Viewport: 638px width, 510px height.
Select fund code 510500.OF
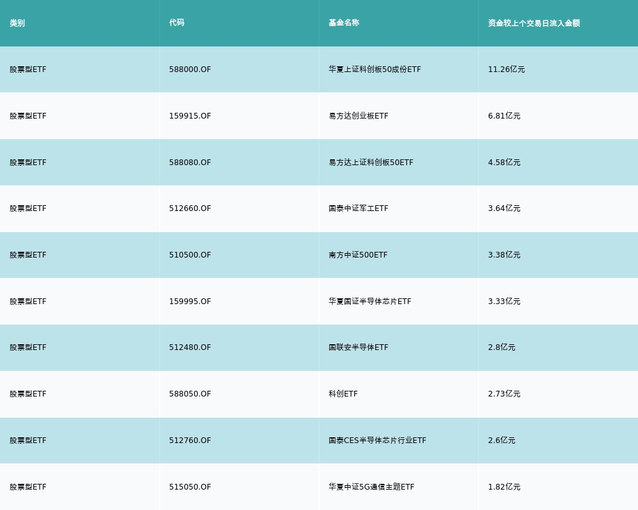(x=190, y=255)
